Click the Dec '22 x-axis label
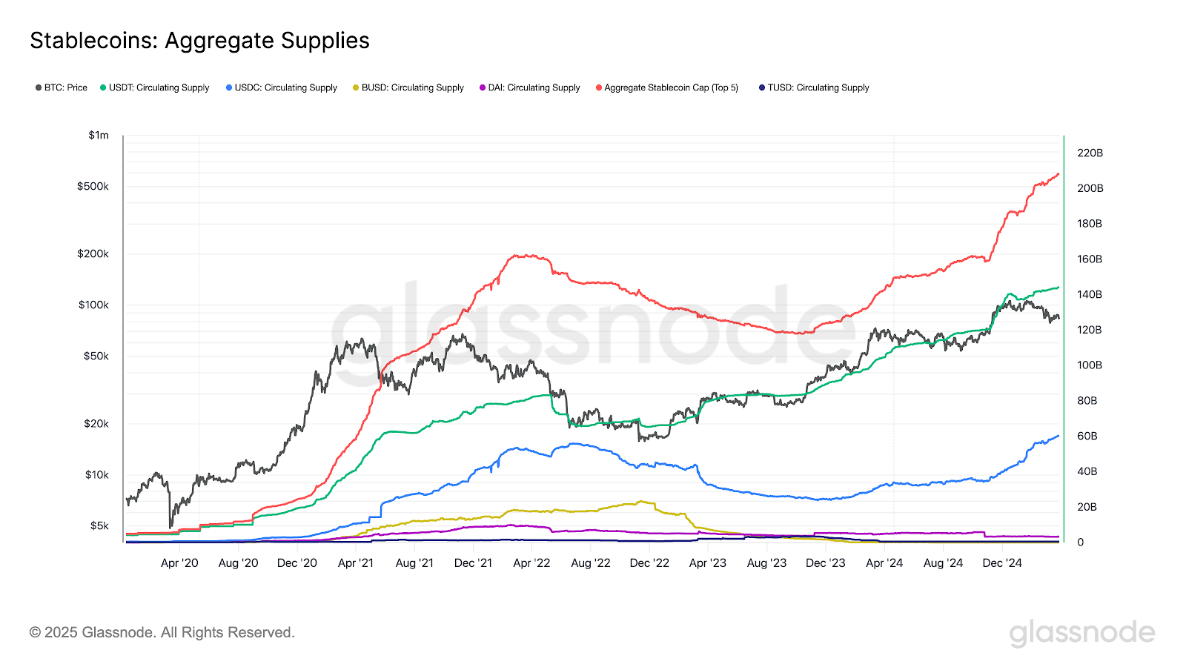 click(x=649, y=563)
